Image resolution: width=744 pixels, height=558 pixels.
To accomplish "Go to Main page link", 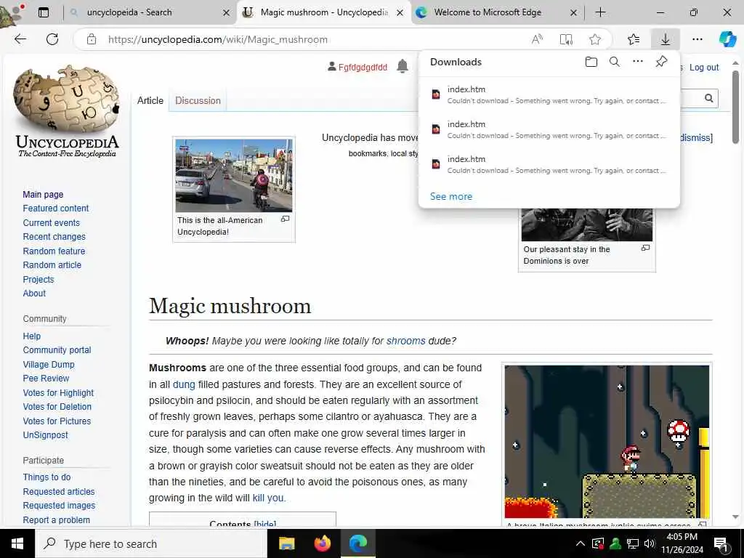I will tap(43, 194).
